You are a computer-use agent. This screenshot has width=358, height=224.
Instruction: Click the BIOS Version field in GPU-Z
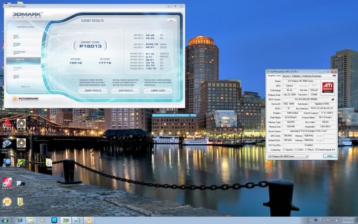point(306,99)
